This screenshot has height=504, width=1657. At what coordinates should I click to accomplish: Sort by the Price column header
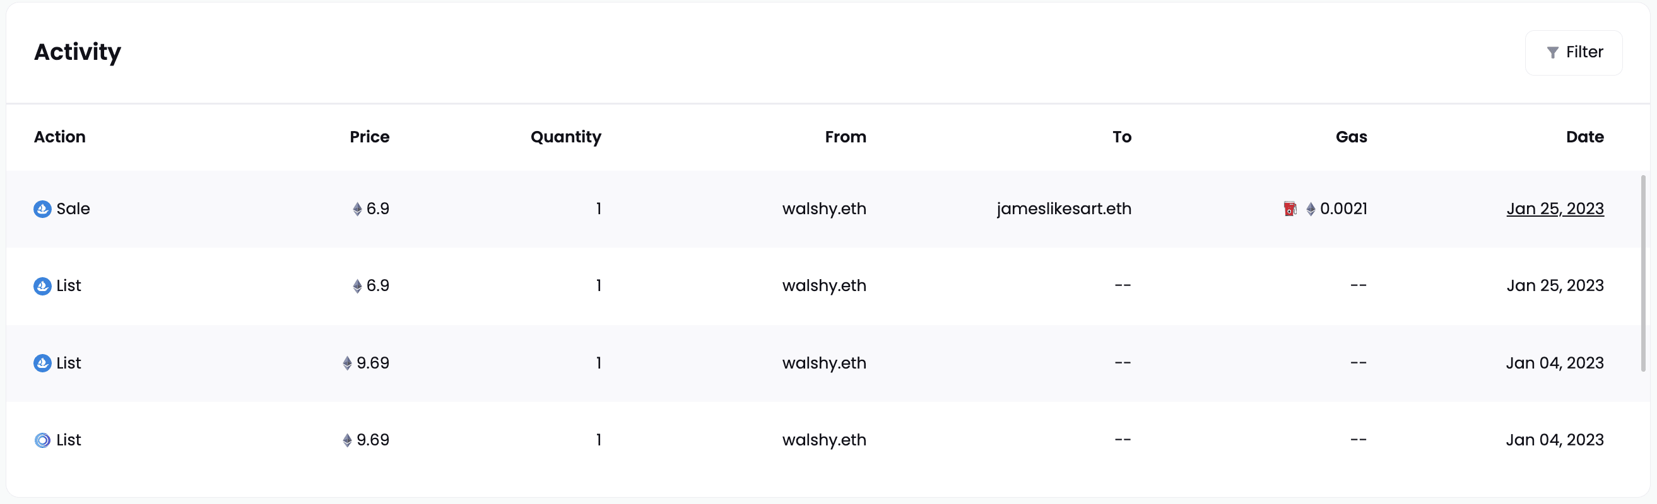point(369,137)
